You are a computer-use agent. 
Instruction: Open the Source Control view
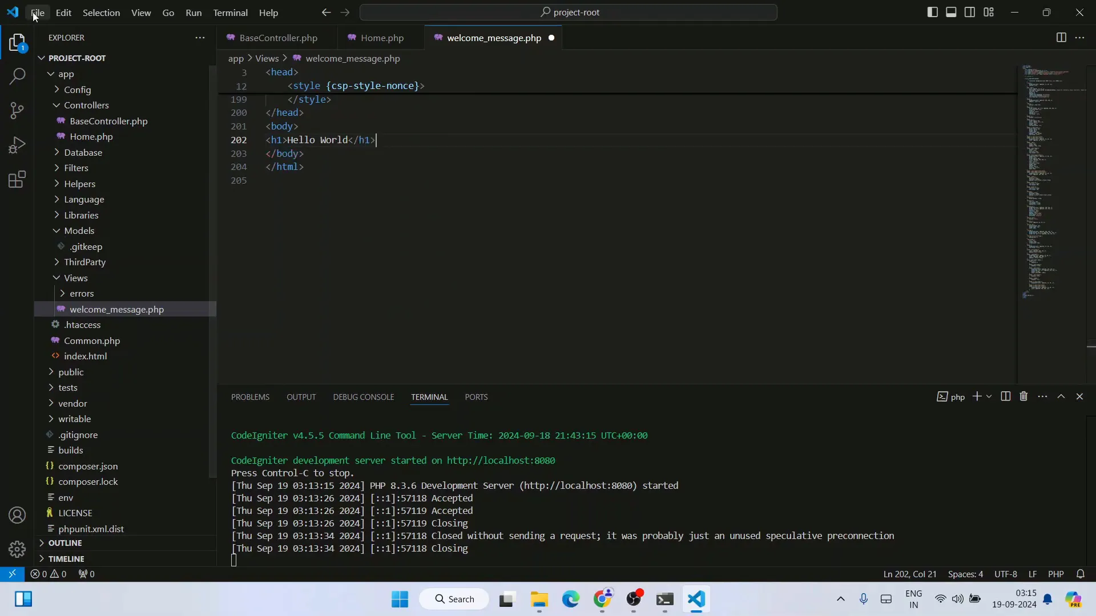pos(17,111)
